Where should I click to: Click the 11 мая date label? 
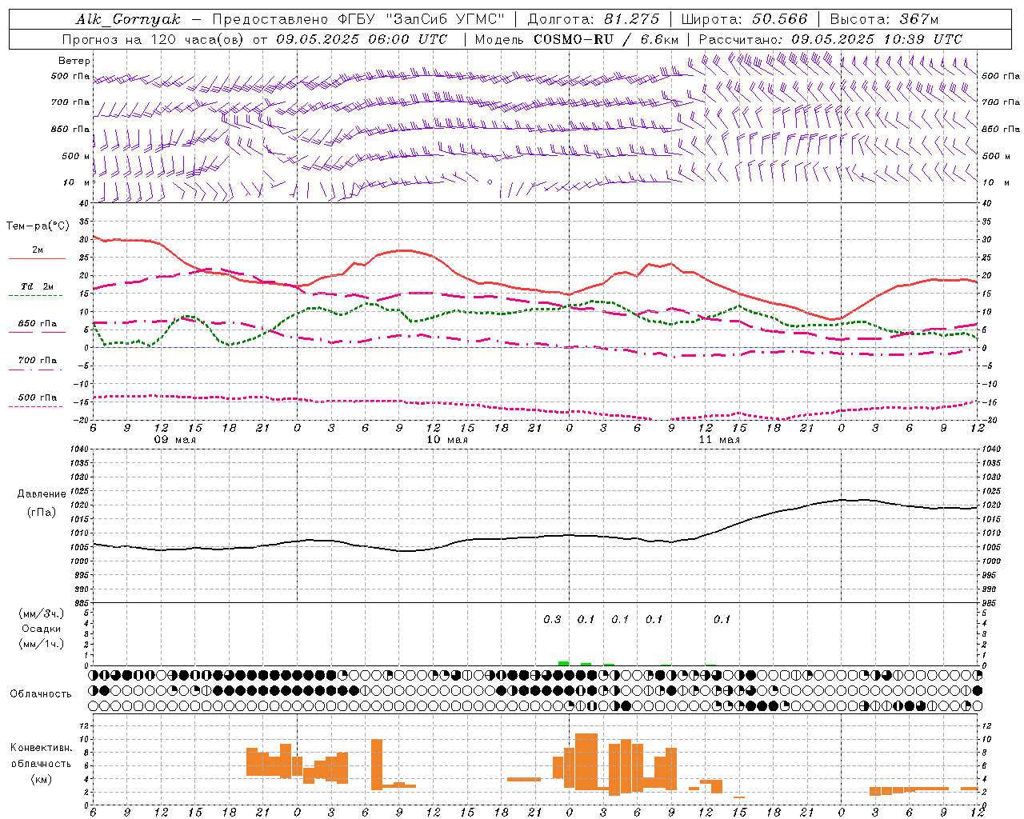[719, 440]
